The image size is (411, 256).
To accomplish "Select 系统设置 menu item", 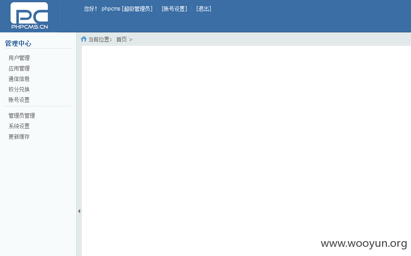I will pos(19,126).
